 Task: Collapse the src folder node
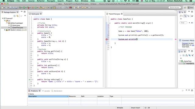(5, 21)
